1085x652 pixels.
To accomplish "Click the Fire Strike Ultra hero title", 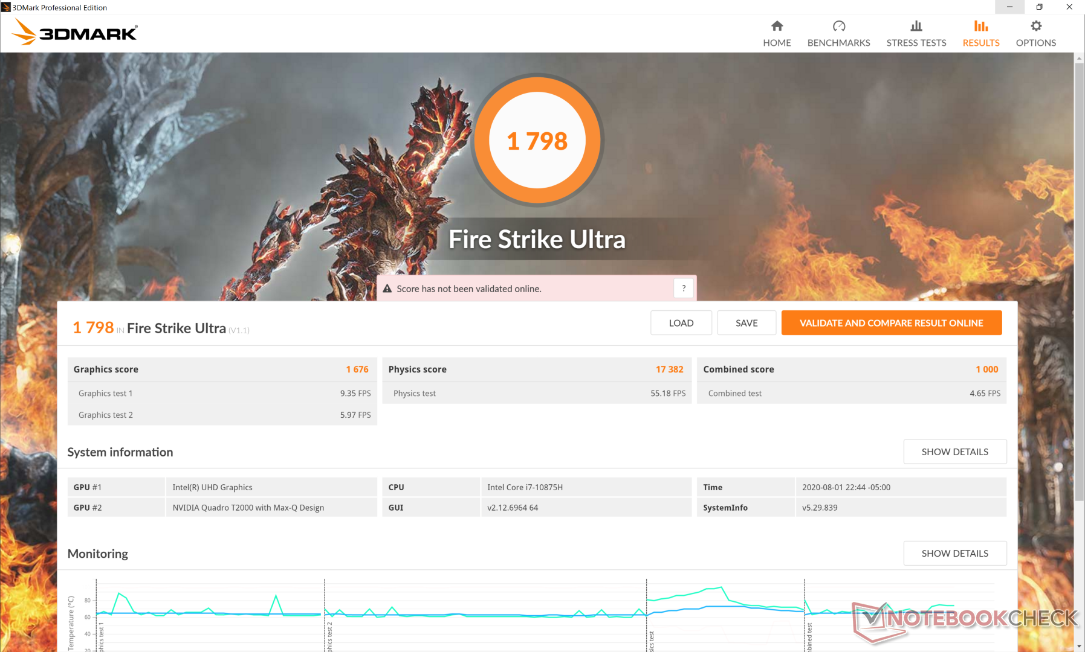I will tap(537, 239).
